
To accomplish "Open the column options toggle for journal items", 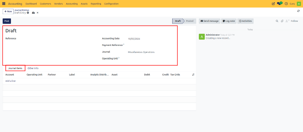I will [x=193, y=75].
